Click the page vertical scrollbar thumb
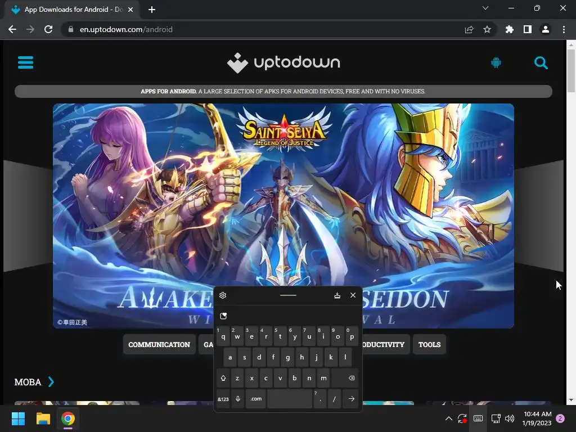This screenshot has height=432, width=576. click(x=571, y=70)
